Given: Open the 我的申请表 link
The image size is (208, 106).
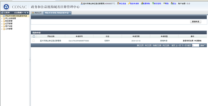Looking at the screenshot, I should pos(135,4).
